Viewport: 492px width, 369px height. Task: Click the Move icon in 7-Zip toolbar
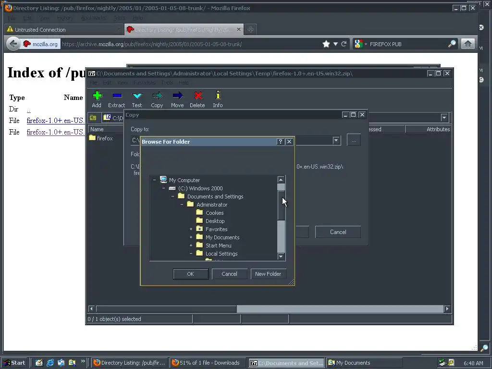click(x=178, y=96)
